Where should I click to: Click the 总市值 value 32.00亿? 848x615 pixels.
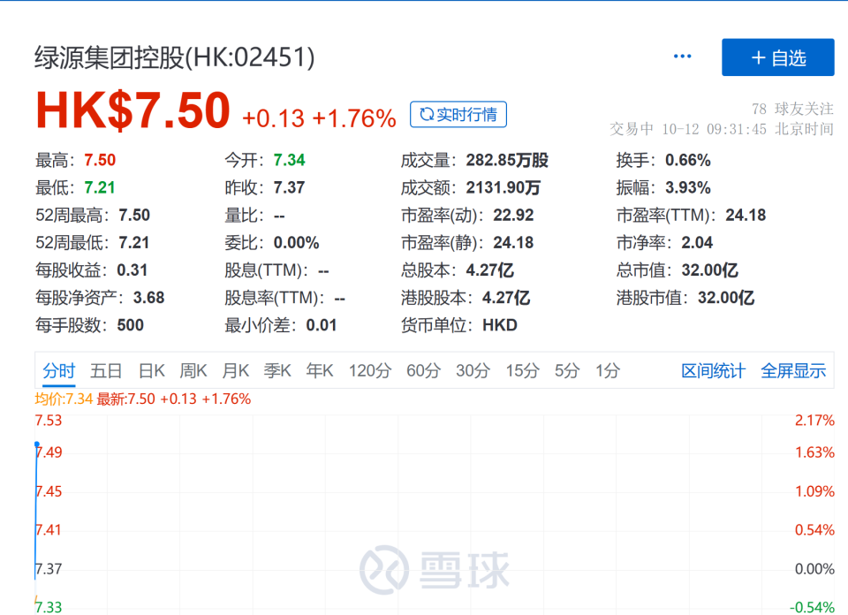click(709, 270)
